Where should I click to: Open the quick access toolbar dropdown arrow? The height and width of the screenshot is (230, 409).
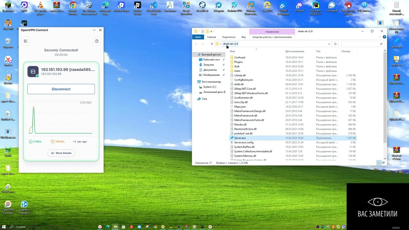pyautogui.click(x=211, y=31)
